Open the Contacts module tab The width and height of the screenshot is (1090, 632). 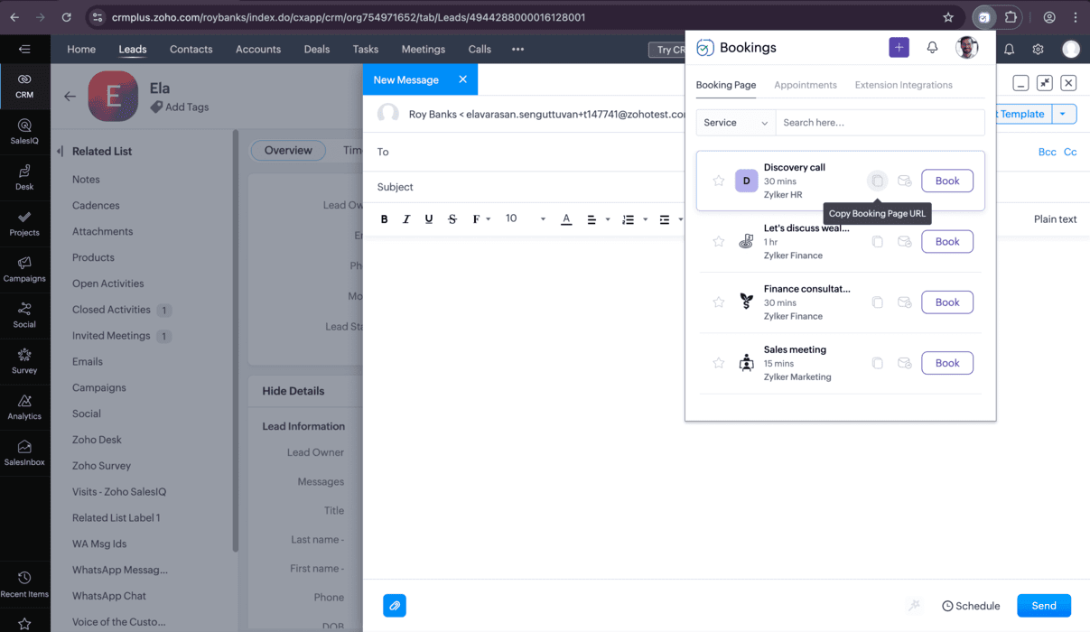tap(191, 50)
